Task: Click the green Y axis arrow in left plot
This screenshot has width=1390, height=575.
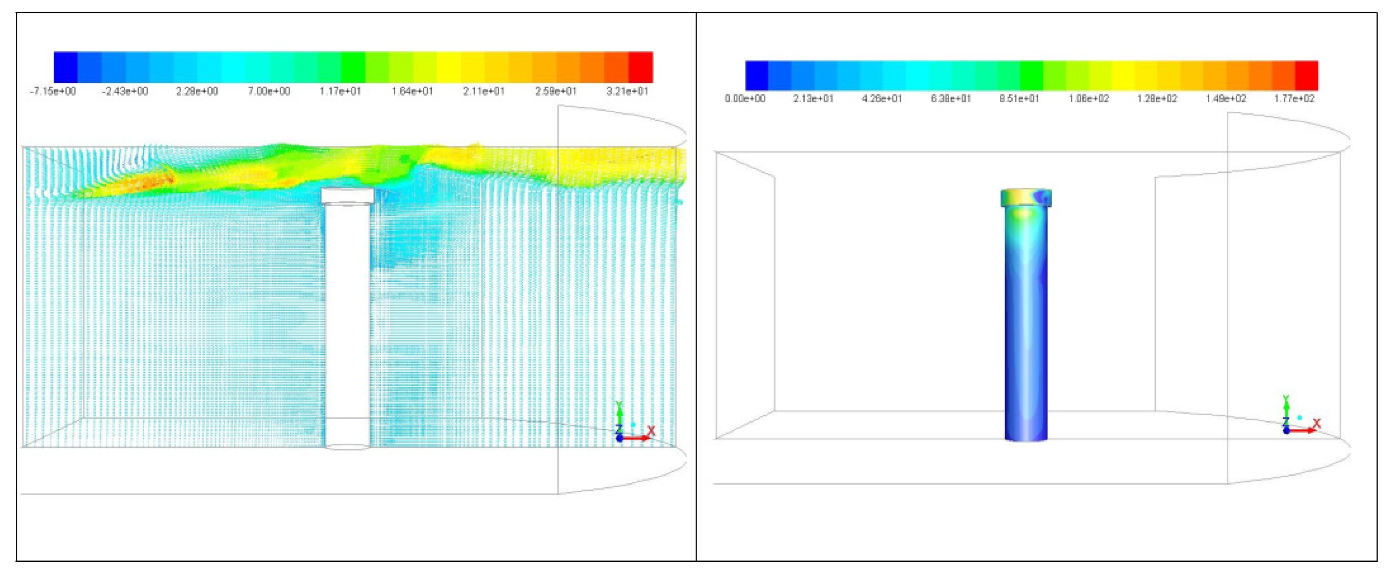Action: 619,414
